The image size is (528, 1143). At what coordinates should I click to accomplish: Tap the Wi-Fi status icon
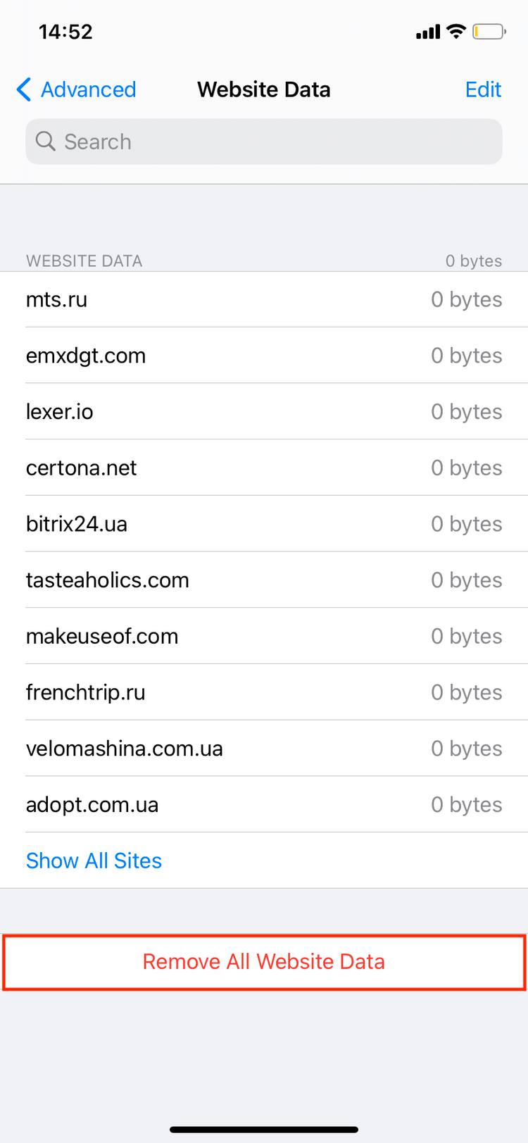[456, 32]
